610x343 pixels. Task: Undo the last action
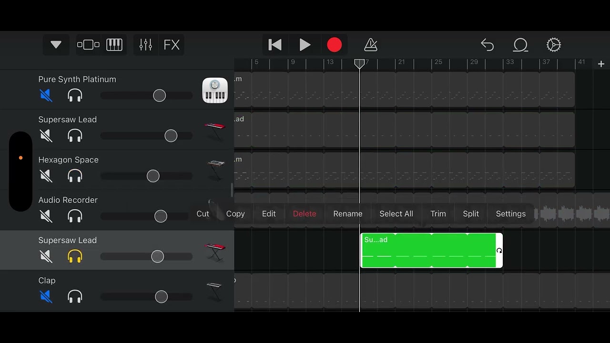(487, 45)
